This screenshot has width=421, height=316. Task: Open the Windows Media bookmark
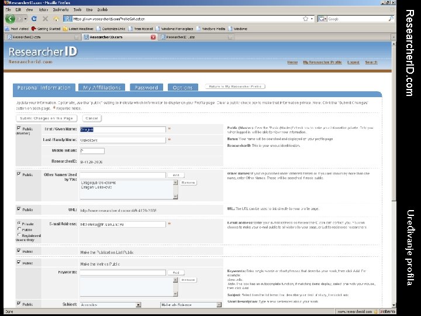tap(210, 29)
